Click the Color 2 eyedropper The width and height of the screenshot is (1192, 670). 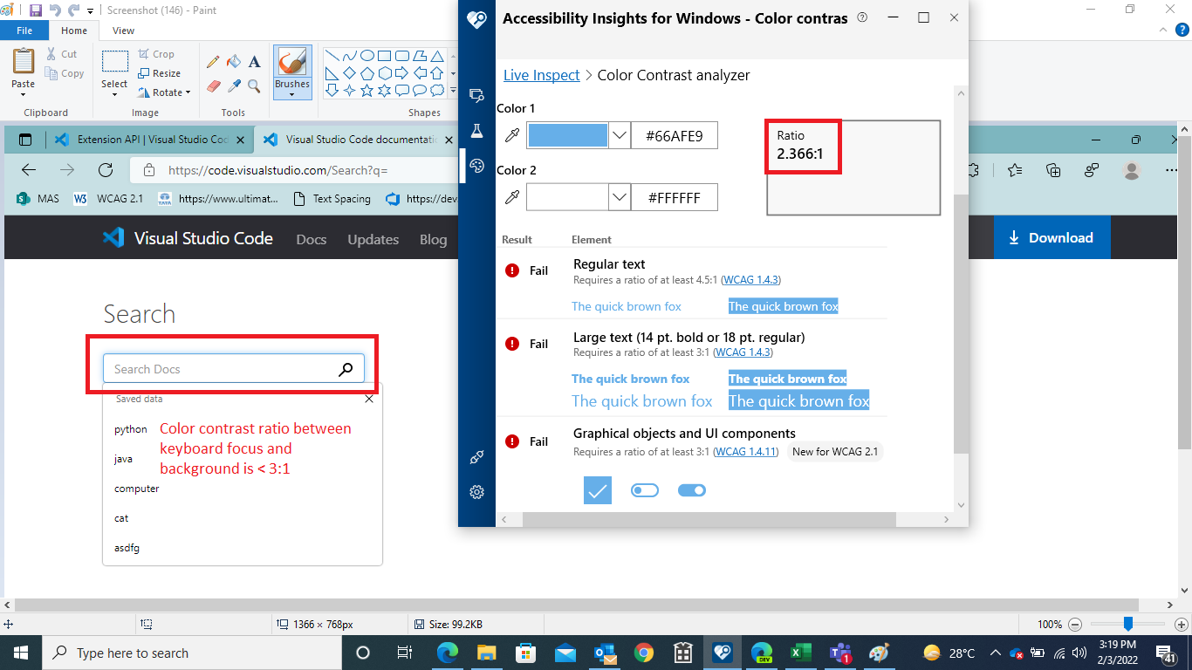point(511,197)
